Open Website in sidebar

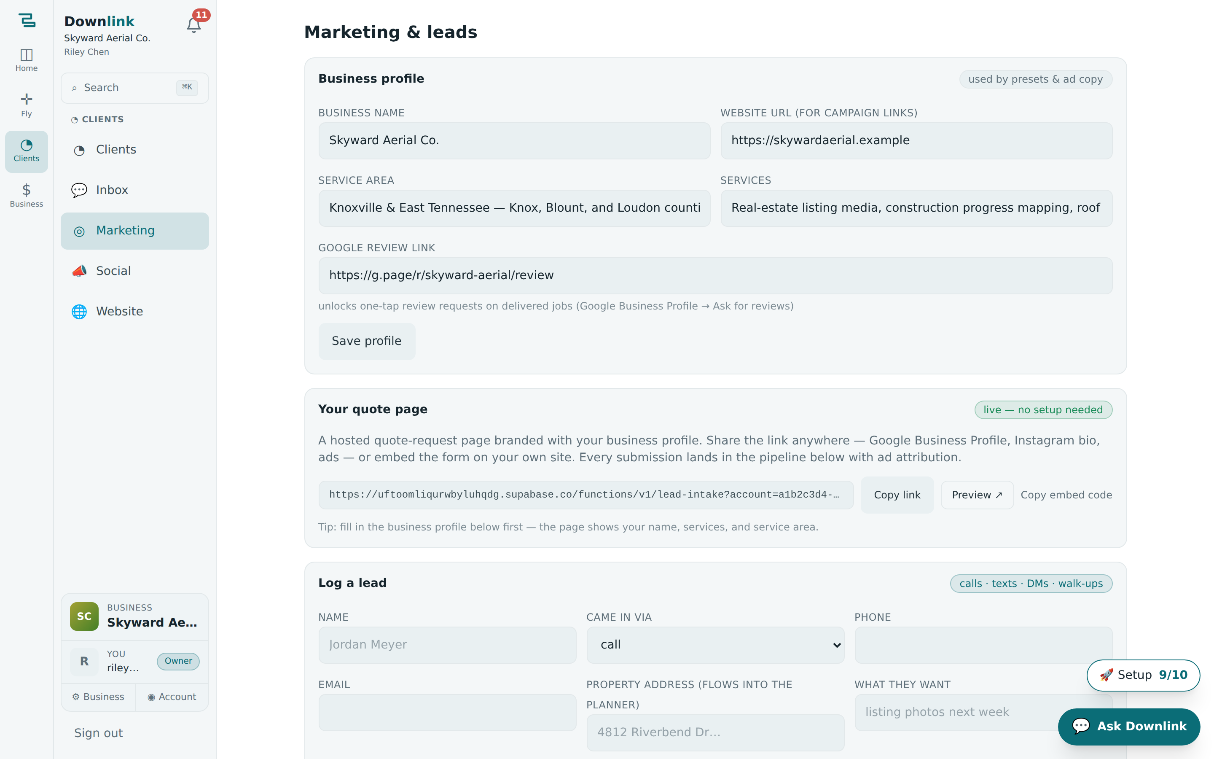134,312
